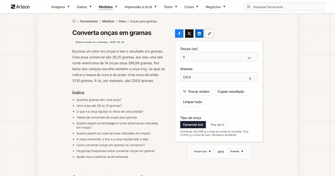Select the Comercial (oz) ounce type
335x176 pixels.
[193, 125]
